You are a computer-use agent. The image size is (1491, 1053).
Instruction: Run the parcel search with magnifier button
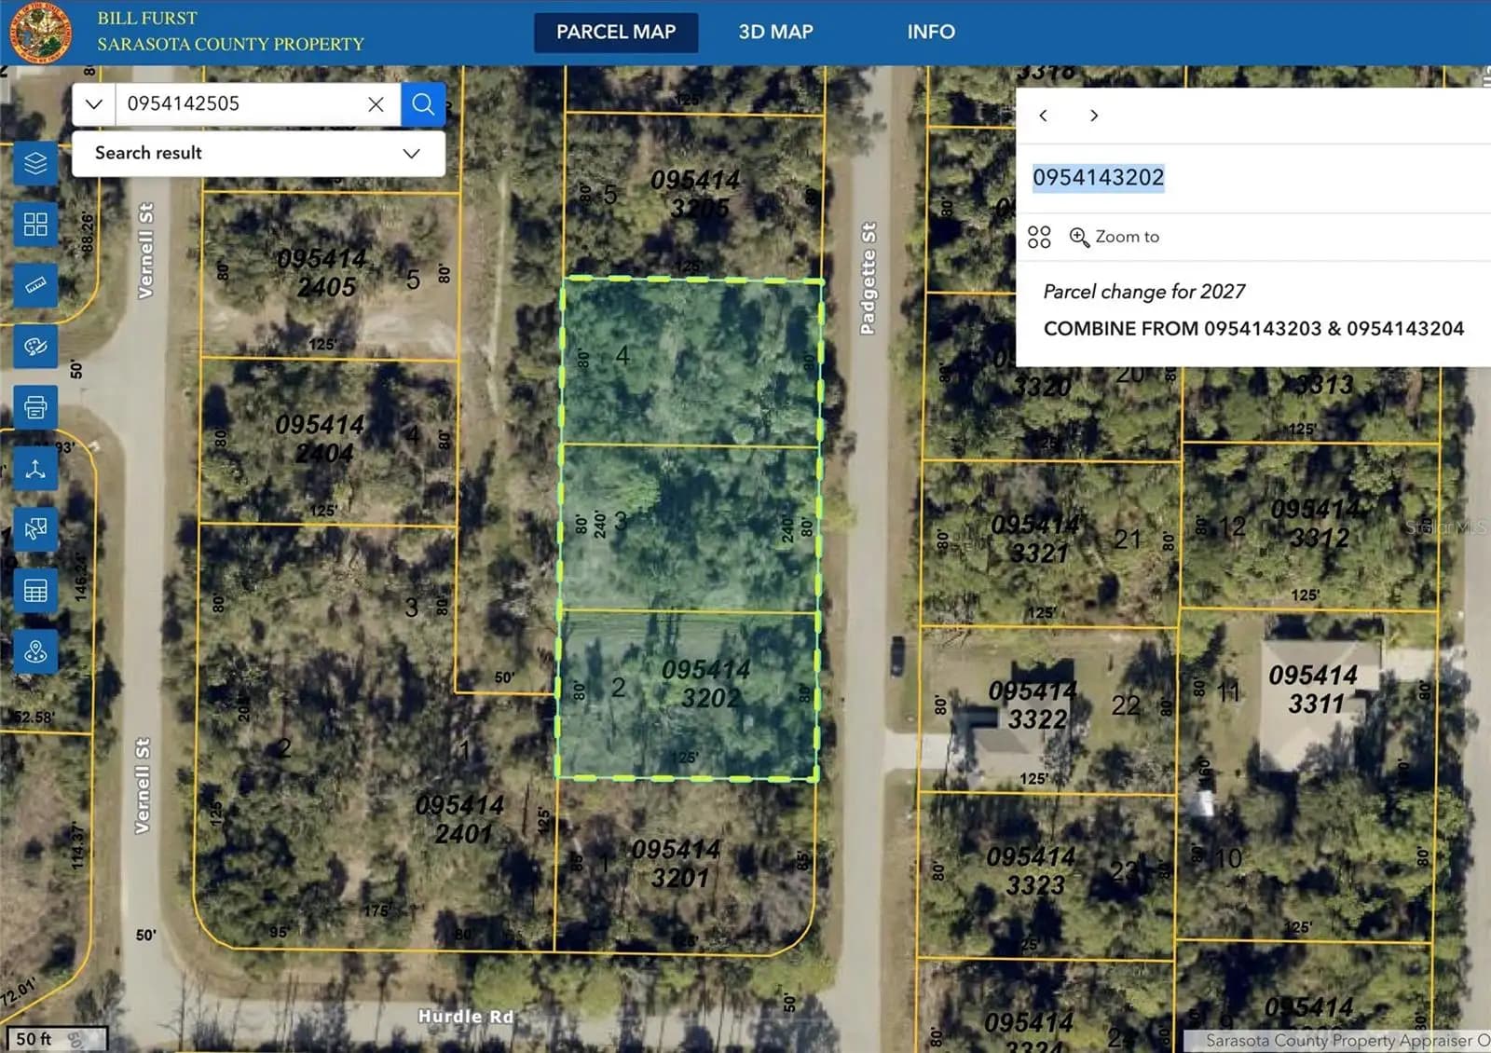[x=423, y=104]
